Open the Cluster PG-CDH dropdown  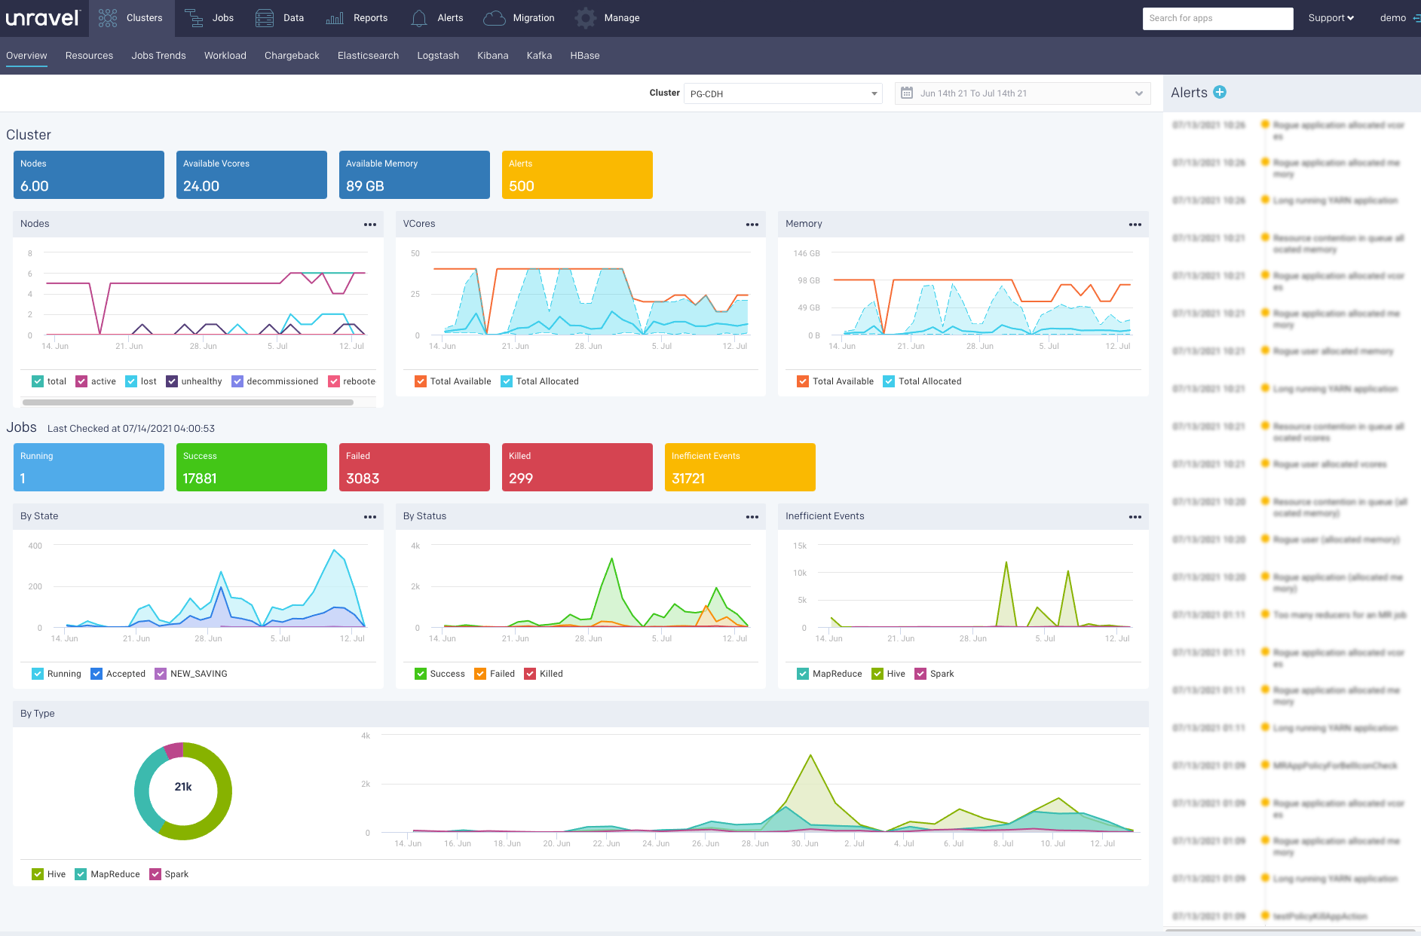[x=782, y=93]
